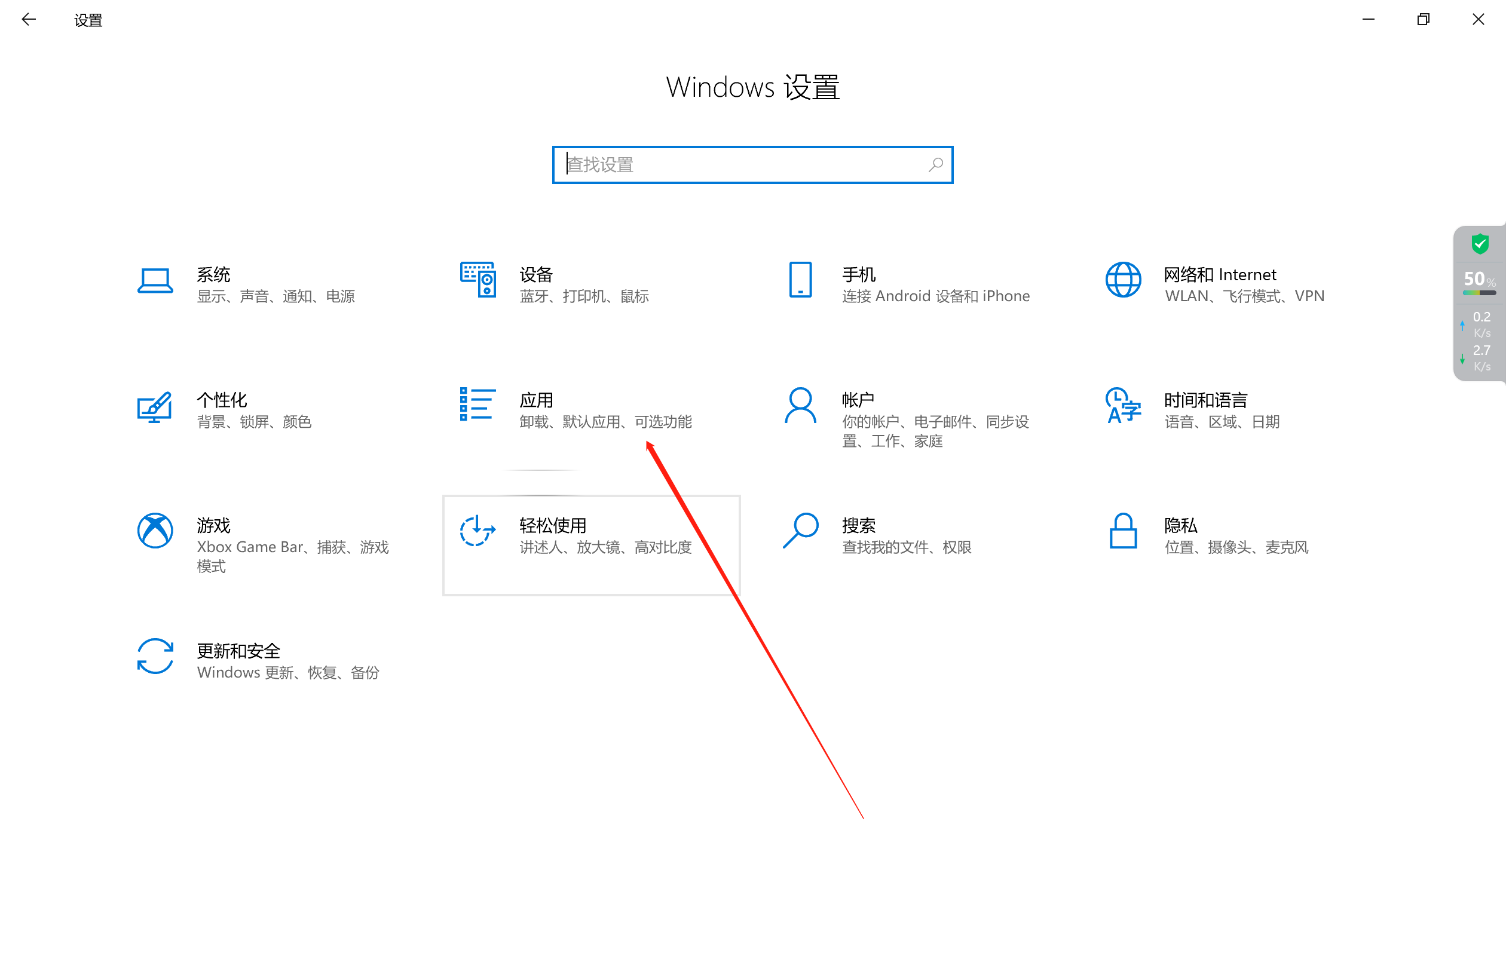Click the back arrow in the title bar
This screenshot has height=956, width=1506.
tap(29, 19)
